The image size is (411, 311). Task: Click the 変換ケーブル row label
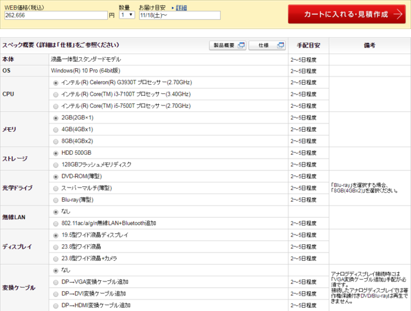click(19, 288)
